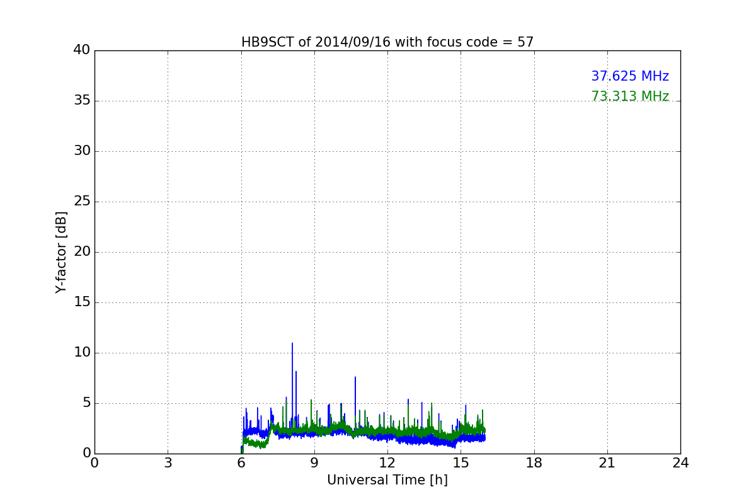The height and width of the screenshot is (504, 756).
Task: Click the y-axis tick label 10
Action: pyautogui.click(x=82, y=353)
